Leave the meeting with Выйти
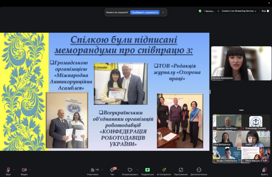 pyautogui.click(x=264, y=171)
